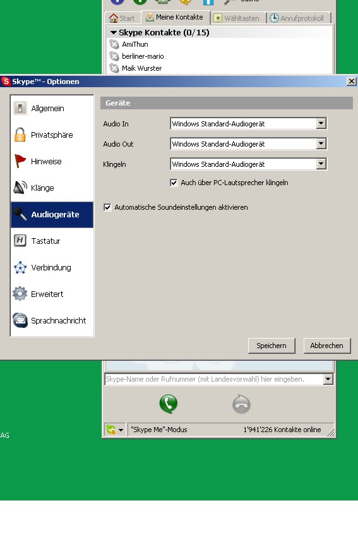Image resolution: width=358 pixels, height=537 pixels.
Task: Open the Sprachnachricht voicemail icon
Action: 20,320
